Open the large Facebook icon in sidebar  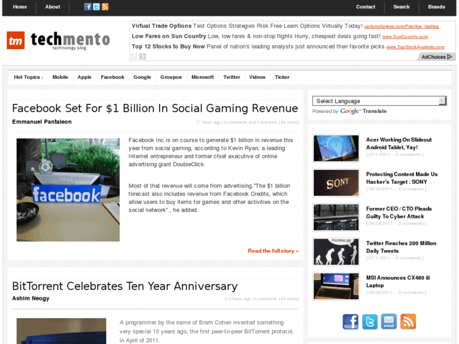[350, 321]
